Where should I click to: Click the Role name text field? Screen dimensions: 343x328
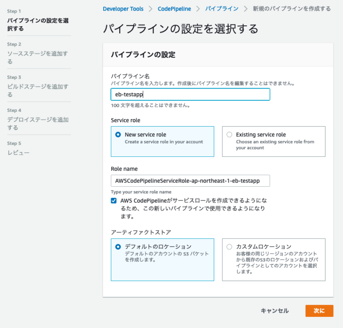click(x=190, y=180)
